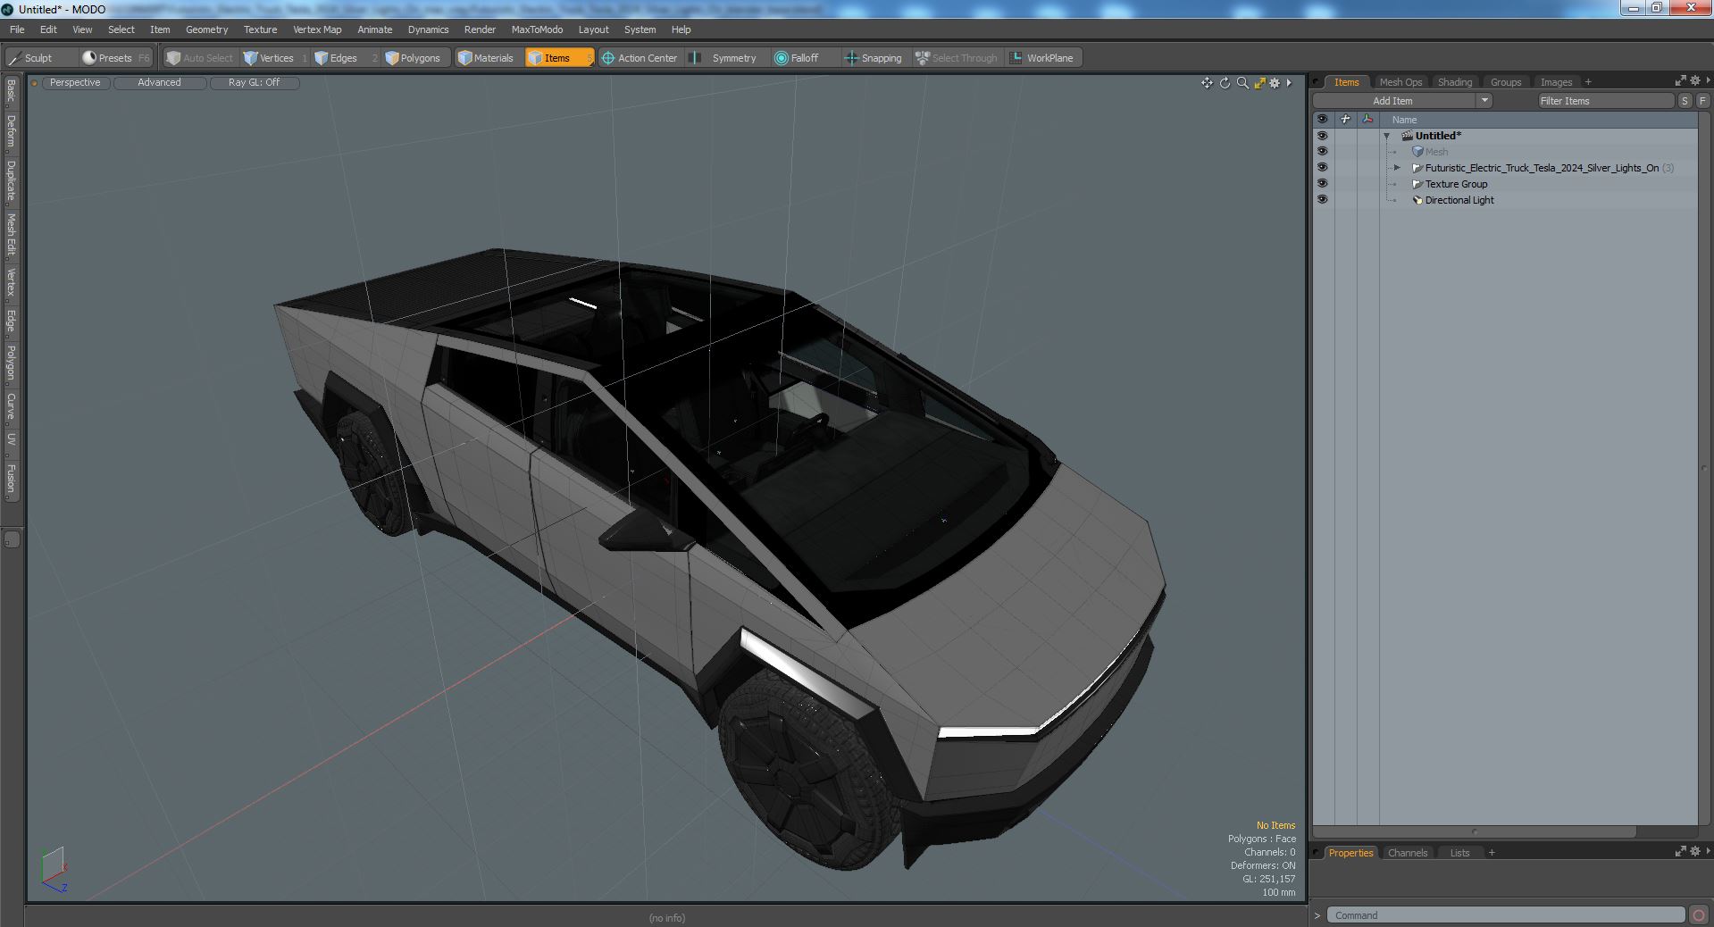The width and height of the screenshot is (1714, 927).
Task: Switch to Vertices selection mode
Action: 274,58
